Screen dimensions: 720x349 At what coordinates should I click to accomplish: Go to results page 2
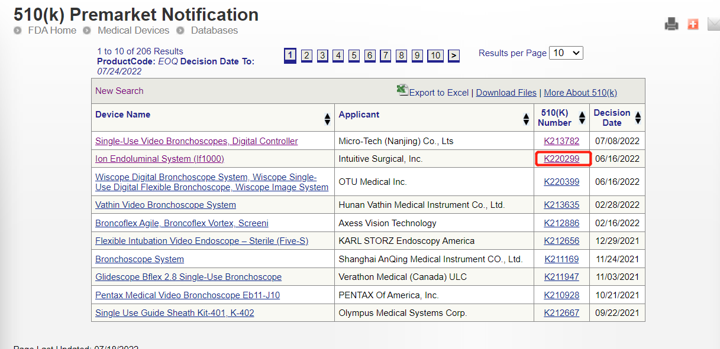tap(306, 56)
